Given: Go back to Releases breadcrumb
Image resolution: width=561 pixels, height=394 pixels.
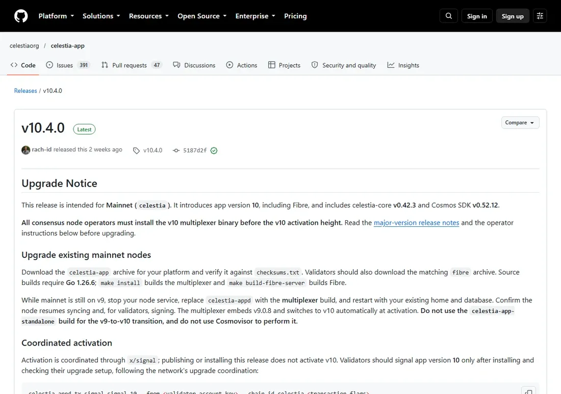Looking at the screenshot, I should pos(25,91).
